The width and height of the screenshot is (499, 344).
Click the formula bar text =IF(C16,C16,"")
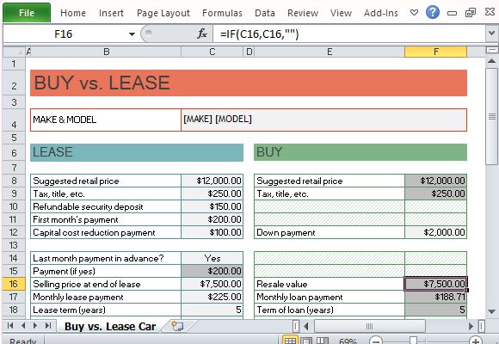(x=259, y=34)
